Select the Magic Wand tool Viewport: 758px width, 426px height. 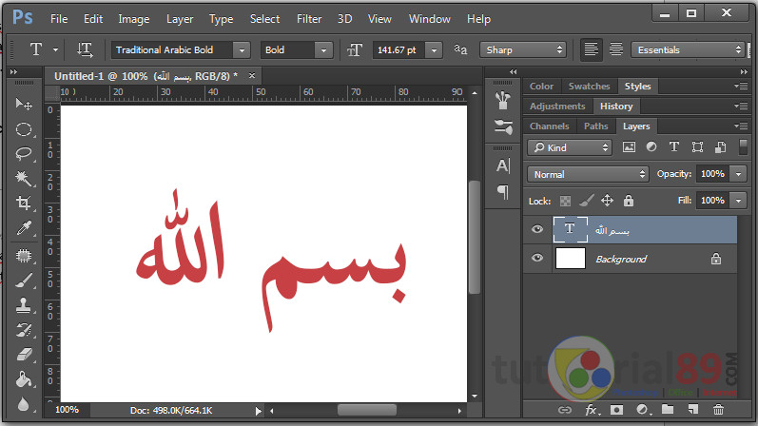[23, 179]
